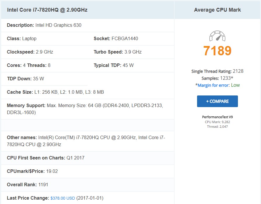Click the CPUmark/$Price 19.02 row
This screenshot has width=261, height=204.
(x=32, y=171)
